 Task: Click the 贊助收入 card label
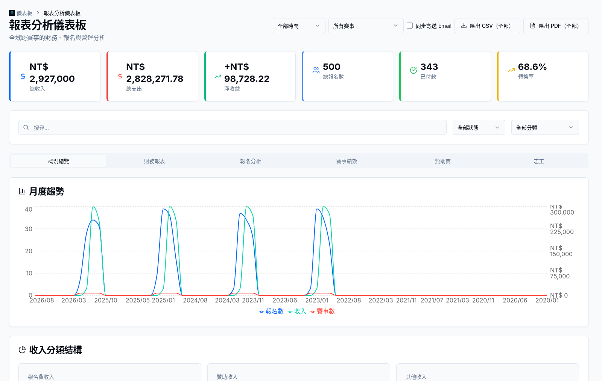point(227,377)
